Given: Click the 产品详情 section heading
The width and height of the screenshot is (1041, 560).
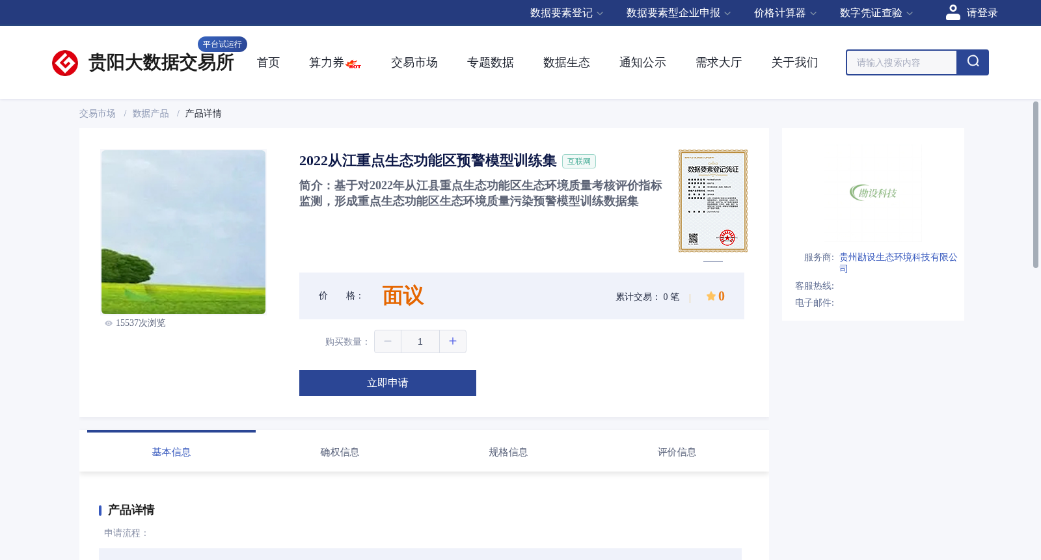Looking at the screenshot, I should (131, 510).
